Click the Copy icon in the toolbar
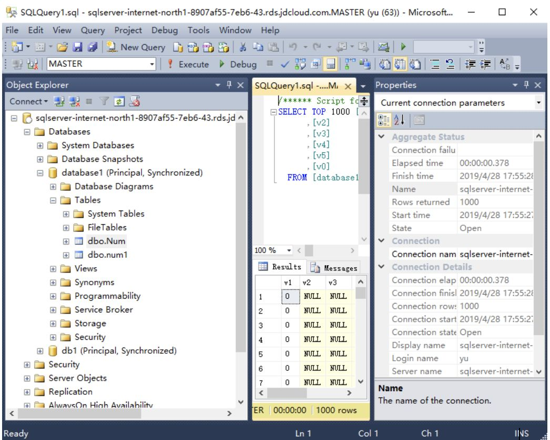Viewport: 550px width, 440px height. click(258, 47)
